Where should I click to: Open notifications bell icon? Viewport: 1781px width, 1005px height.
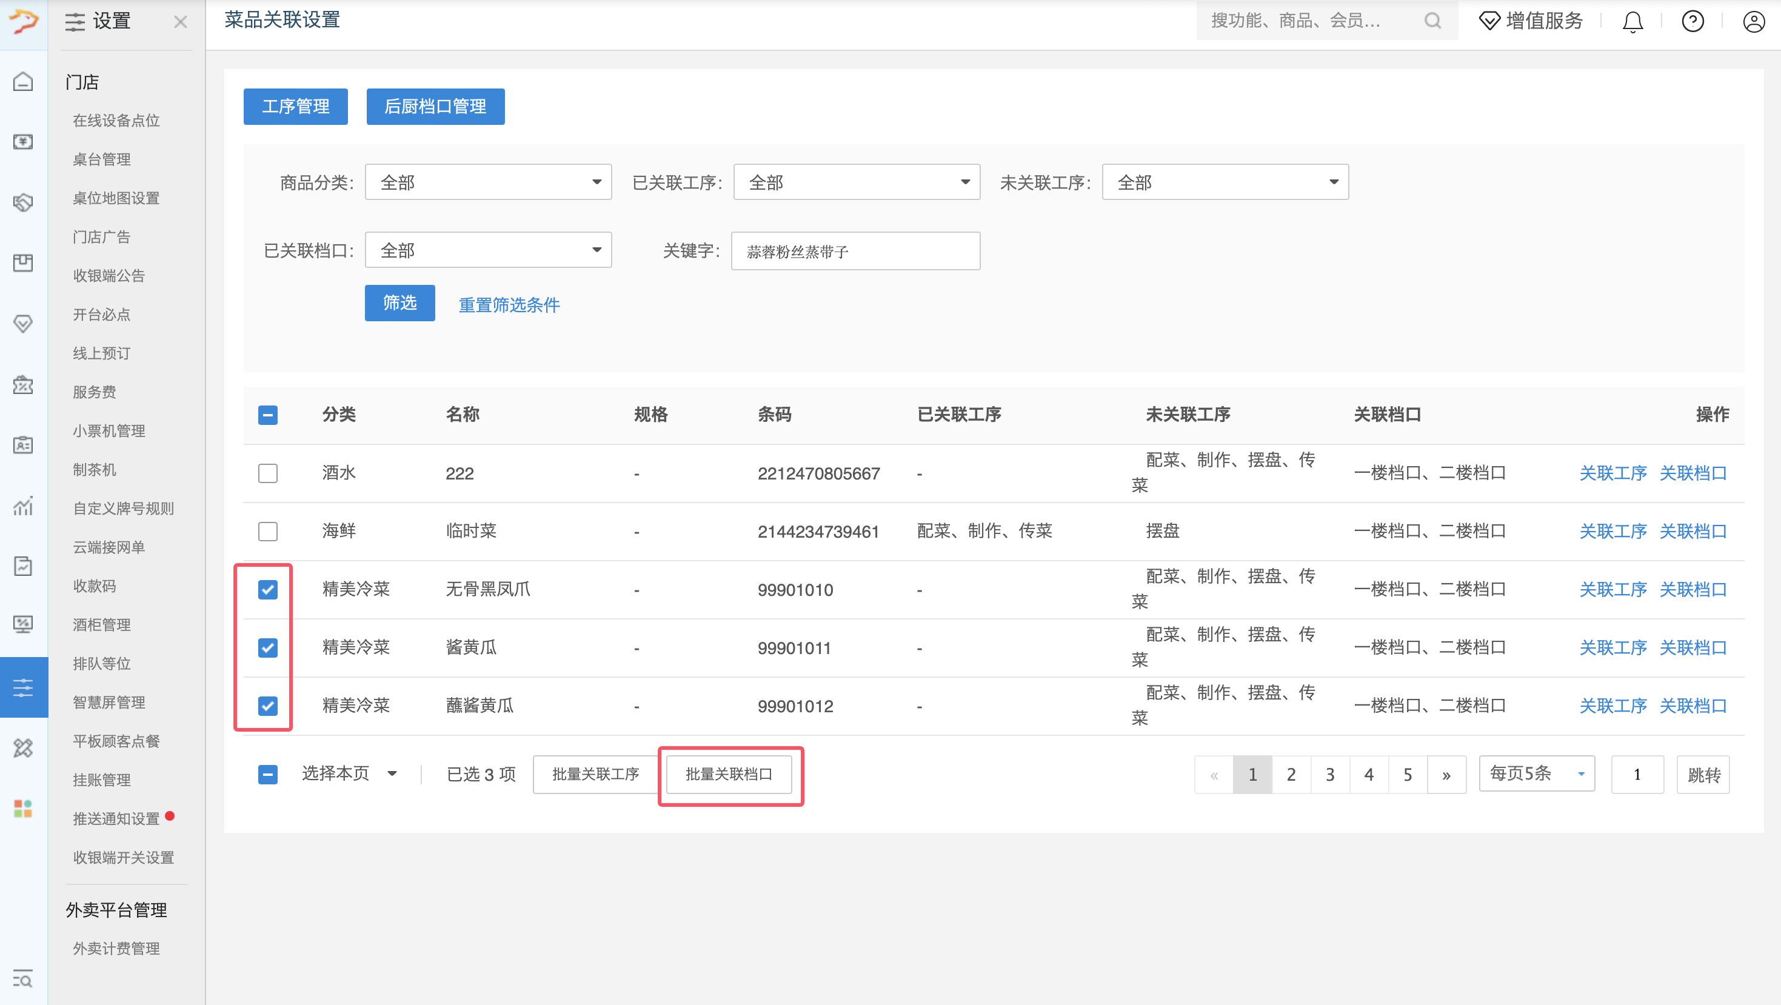1632,21
